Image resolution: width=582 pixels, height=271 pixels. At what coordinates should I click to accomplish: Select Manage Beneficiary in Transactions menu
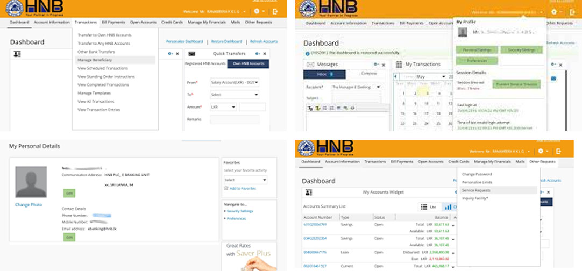[116, 60]
